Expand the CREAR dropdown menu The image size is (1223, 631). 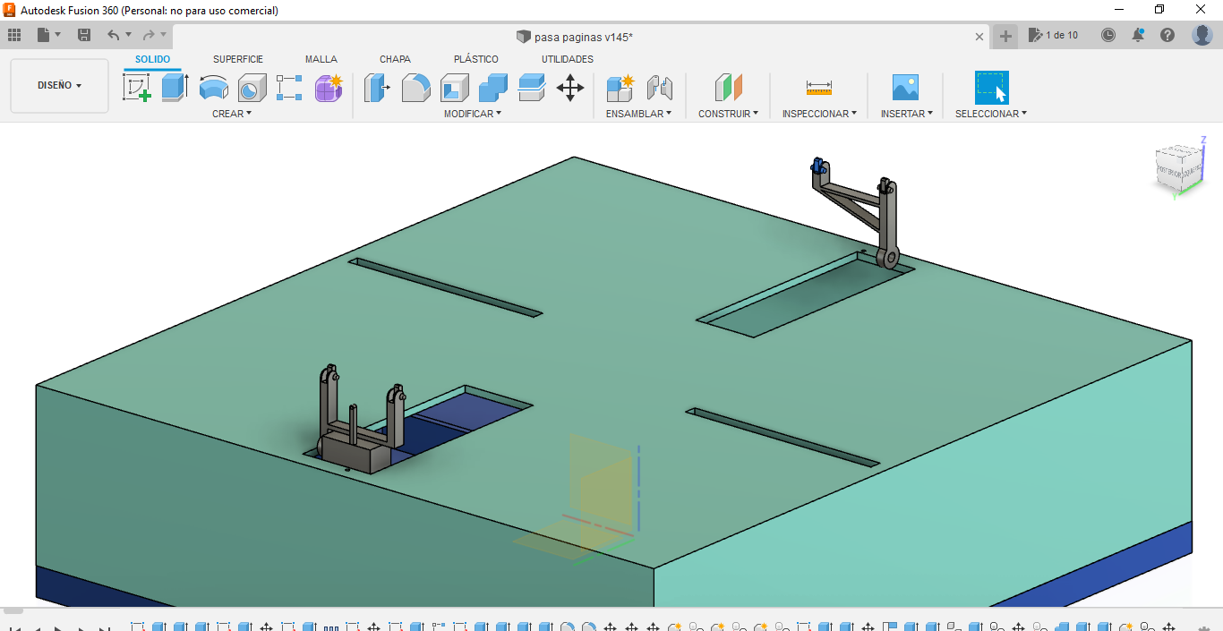[230, 113]
